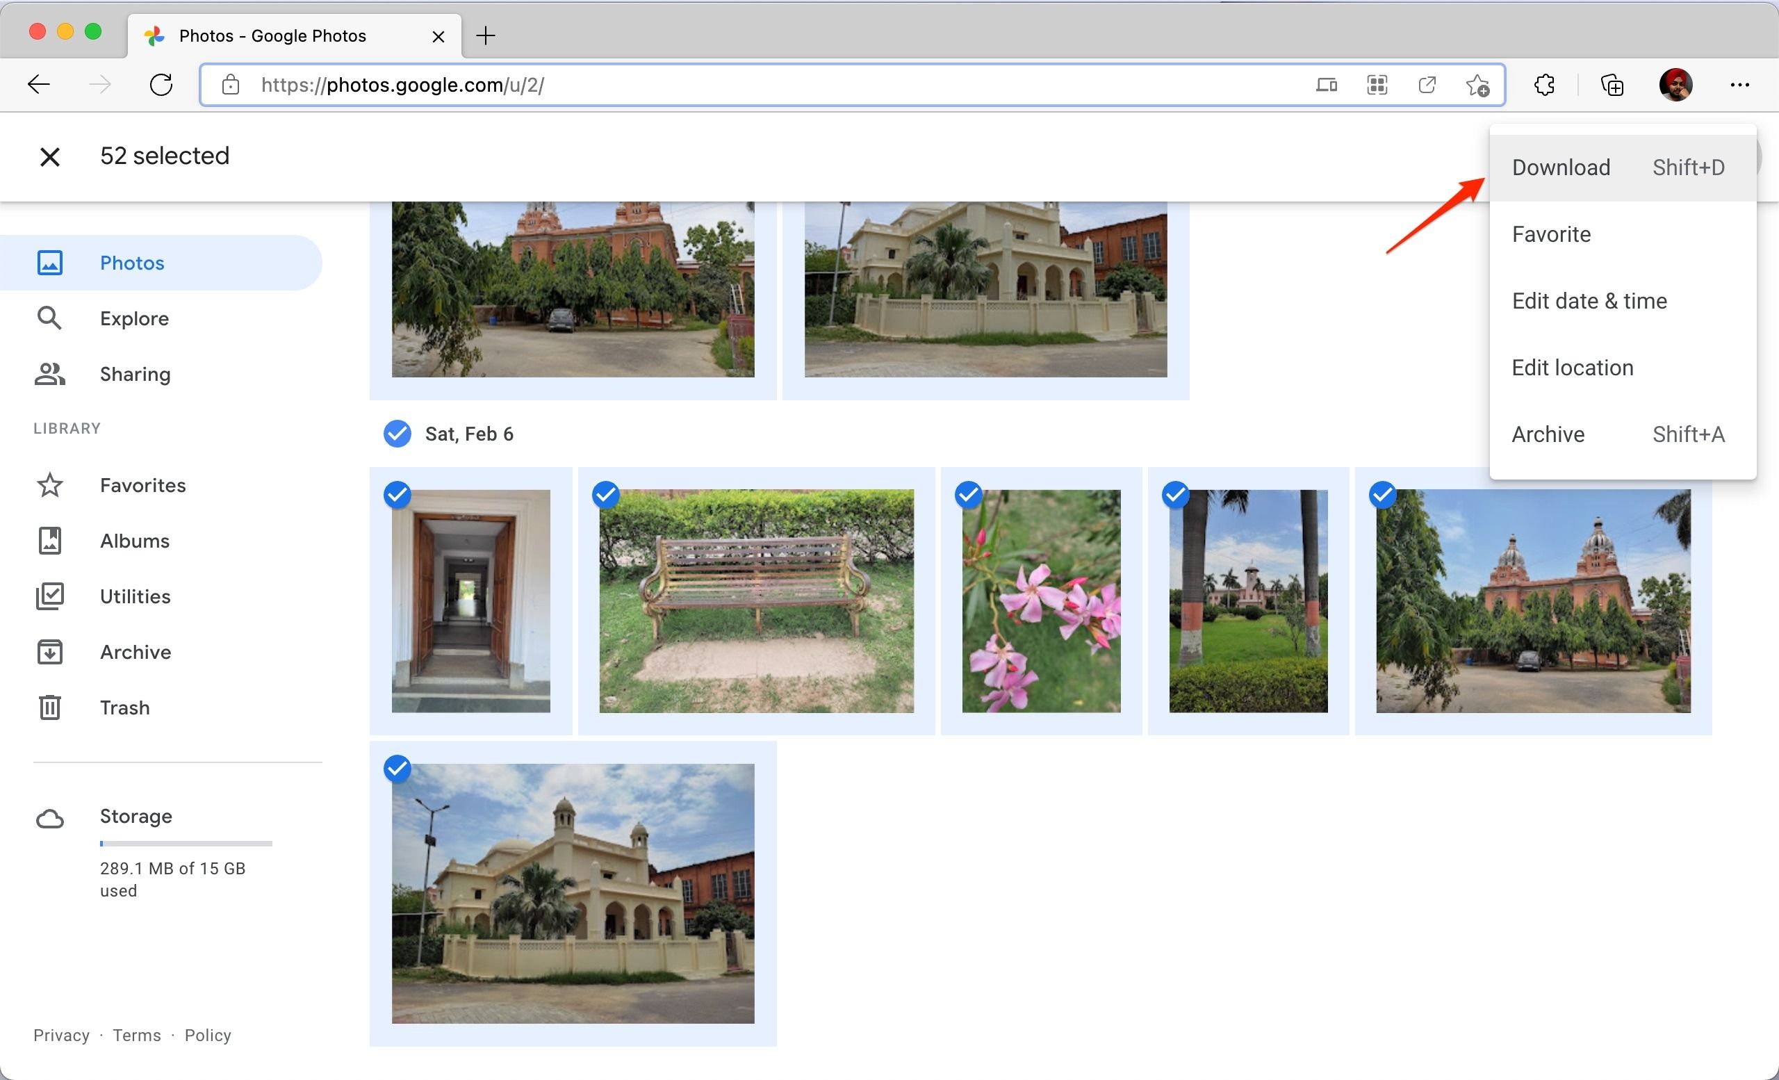Toggle selection for Sat, Feb 6 group
The height and width of the screenshot is (1080, 1779).
click(396, 434)
